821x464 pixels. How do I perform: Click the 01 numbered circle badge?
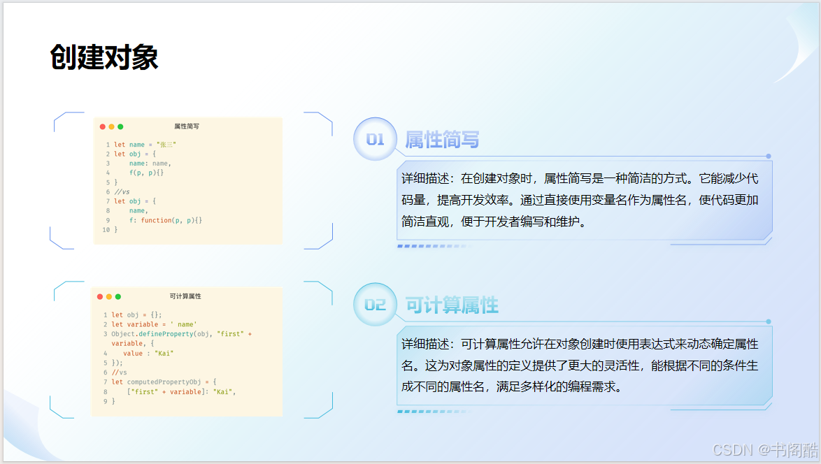(x=375, y=139)
